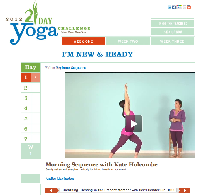Image resolution: width=198 pixels, height=195 pixels.
Task: Start the meditation audio with the play arrow
Action: coord(184,190)
